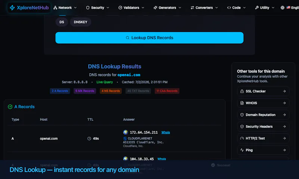Click the Ping pulse icon

242,150
